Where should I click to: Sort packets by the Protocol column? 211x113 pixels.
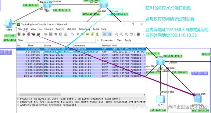point(106,46)
